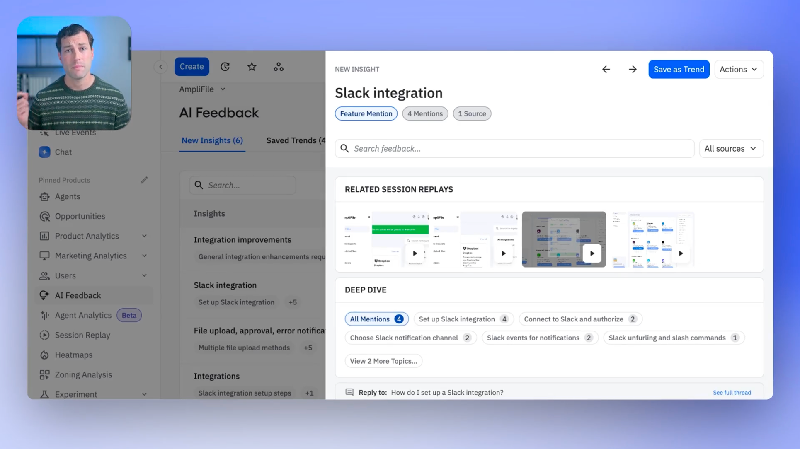800x449 pixels.
Task: Open Session Replay in sidebar
Action: point(82,335)
